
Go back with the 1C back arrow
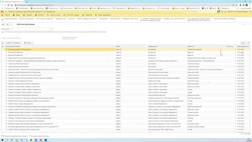coord(7,24)
